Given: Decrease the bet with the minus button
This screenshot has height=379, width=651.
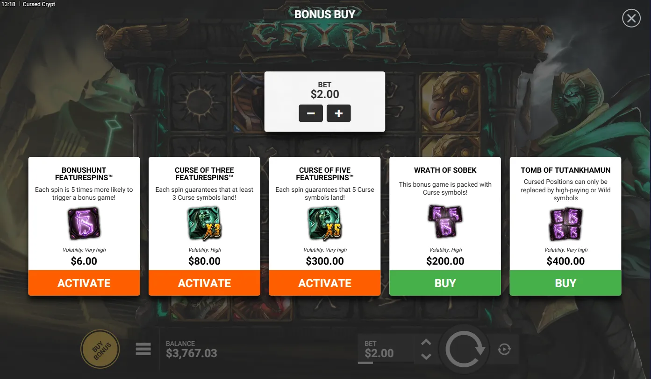Looking at the screenshot, I should point(311,113).
